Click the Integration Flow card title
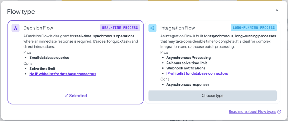 178,28
